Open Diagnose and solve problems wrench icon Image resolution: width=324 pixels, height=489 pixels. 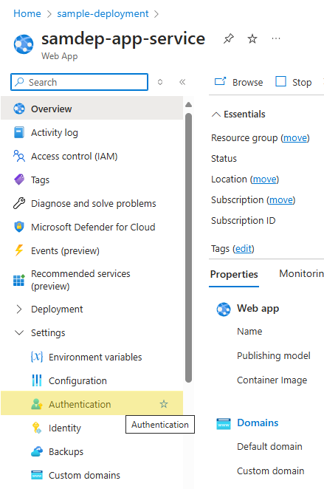coord(19,203)
